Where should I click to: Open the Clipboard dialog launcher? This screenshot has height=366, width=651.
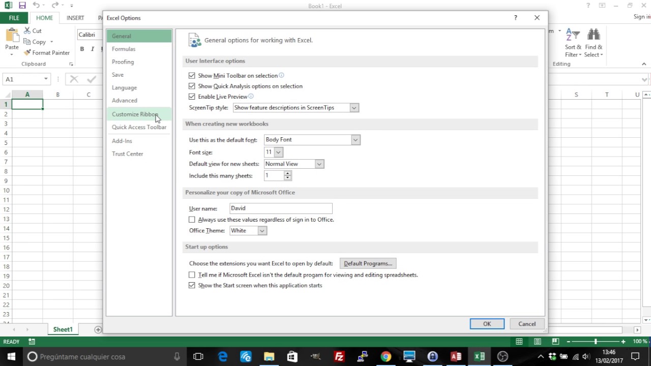pyautogui.click(x=71, y=64)
